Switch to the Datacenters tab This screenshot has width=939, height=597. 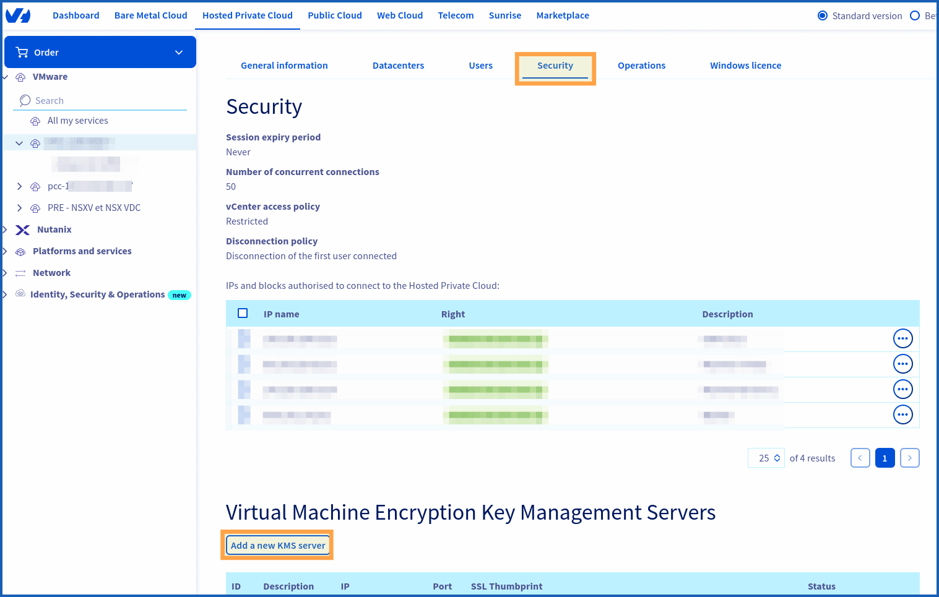[x=398, y=66]
